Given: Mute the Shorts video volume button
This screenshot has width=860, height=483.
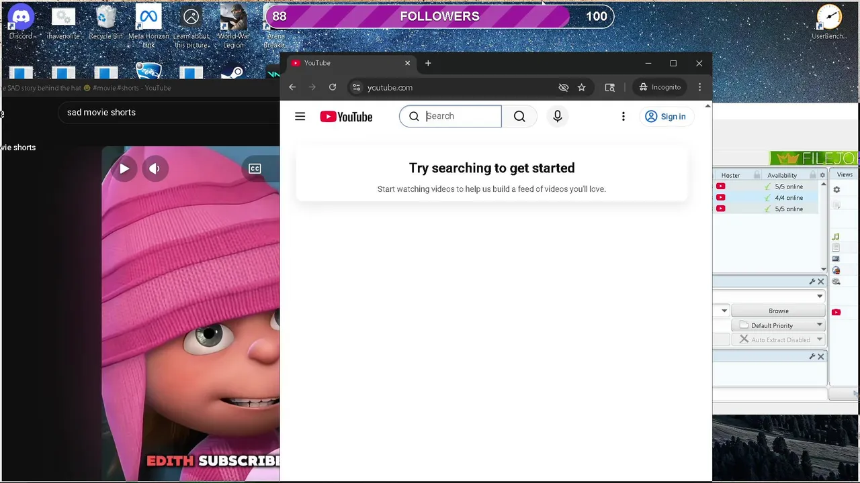Looking at the screenshot, I should [155, 168].
